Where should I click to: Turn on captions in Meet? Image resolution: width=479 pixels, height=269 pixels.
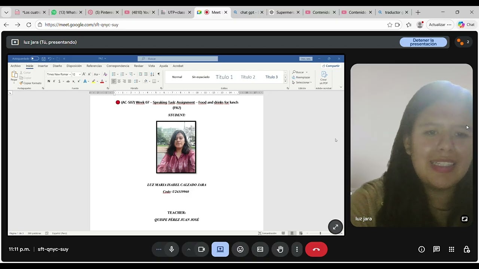[x=260, y=249]
